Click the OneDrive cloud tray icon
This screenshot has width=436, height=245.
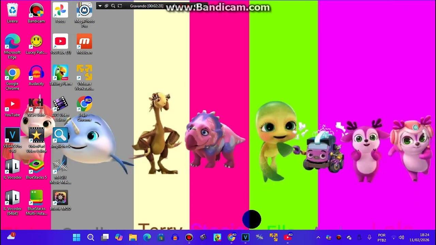pyautogui.click(x=349, y=238)
